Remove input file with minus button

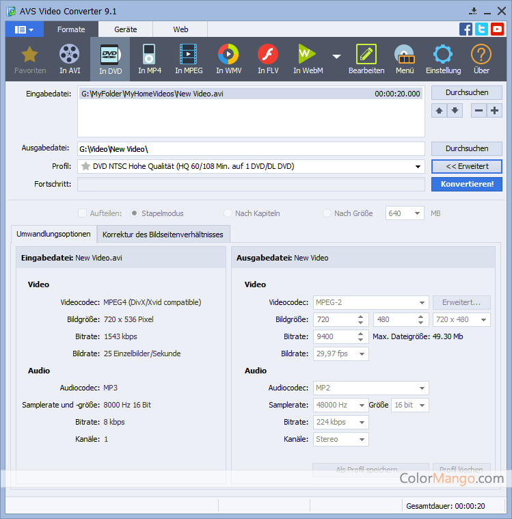tap(479, 111)
